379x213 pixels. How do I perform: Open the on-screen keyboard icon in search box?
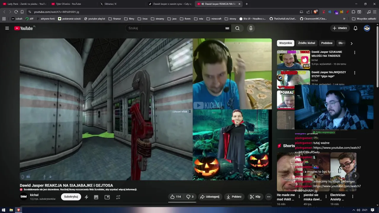coord(227,28)
